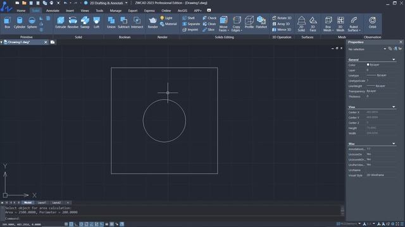Open the Insert ribbon tab
The image size is (405, 227).
point(70,11)
